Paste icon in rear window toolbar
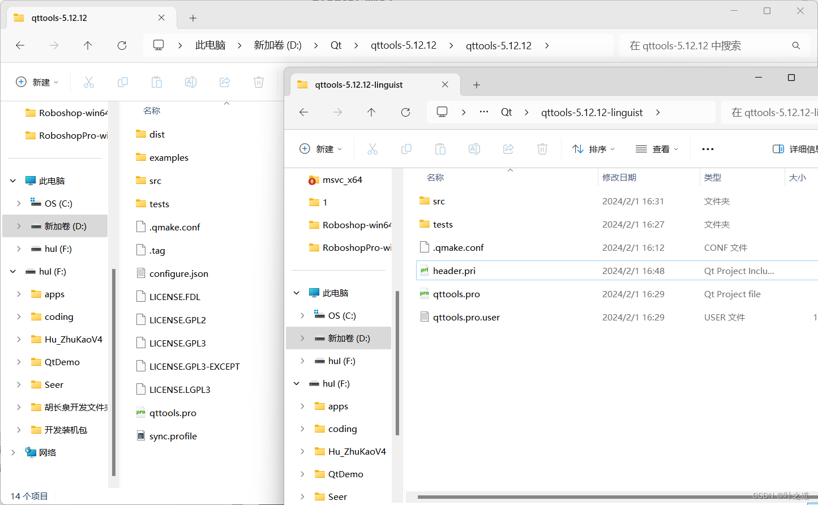818x505 pixels. 157,82
